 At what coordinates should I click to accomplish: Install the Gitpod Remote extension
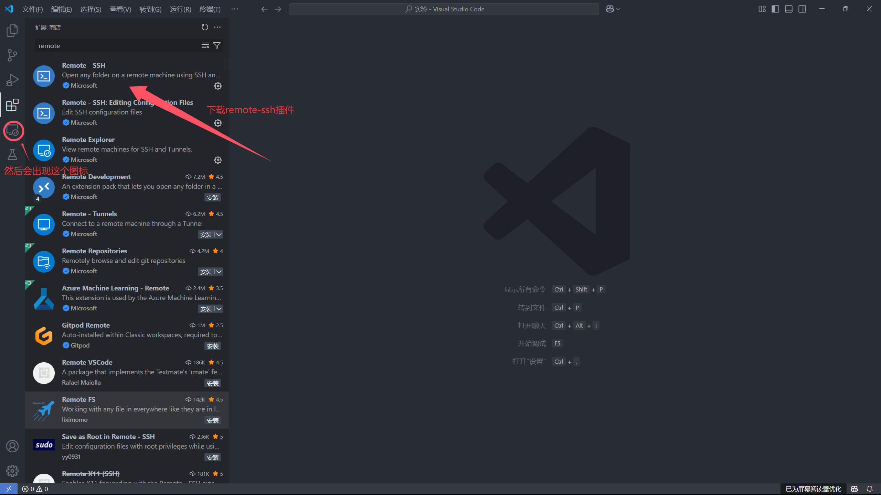pyautogui.click(x=213, y=346)
